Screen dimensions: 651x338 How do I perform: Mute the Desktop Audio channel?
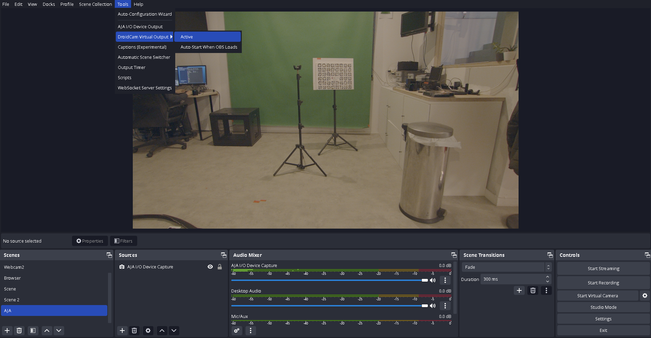(x=433, y=306)
